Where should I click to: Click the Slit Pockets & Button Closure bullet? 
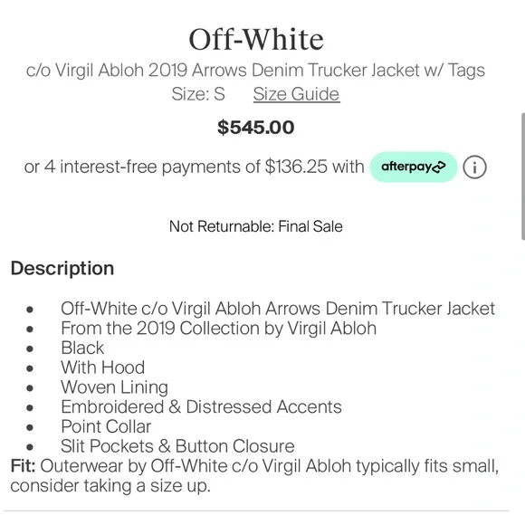pyautogui.click(x=177, y=446)
